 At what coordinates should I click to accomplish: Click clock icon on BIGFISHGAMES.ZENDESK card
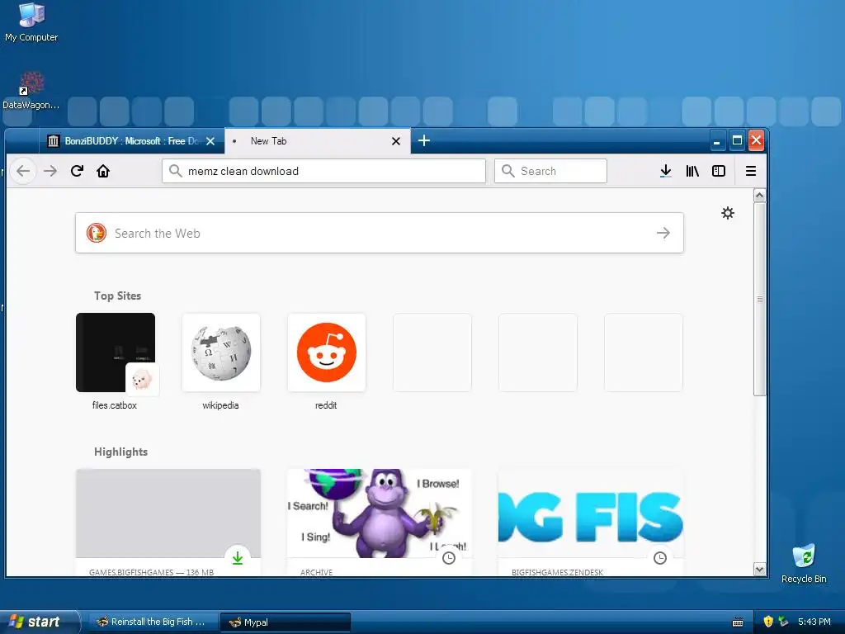tap(660, 558)
